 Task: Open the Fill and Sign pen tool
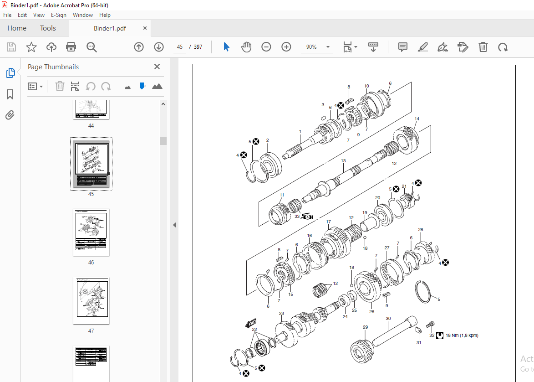click(x=442, y=47)
